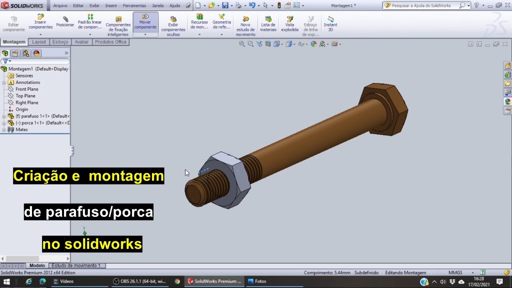Image resolution: width=512 pixels, height=288 pixels.
Task: Open SolidWorks Resources in task pane
Action: click(508, 66)
